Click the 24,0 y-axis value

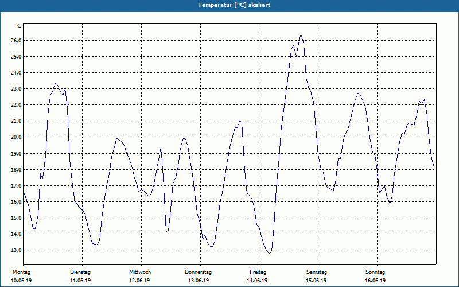(17, 73)
